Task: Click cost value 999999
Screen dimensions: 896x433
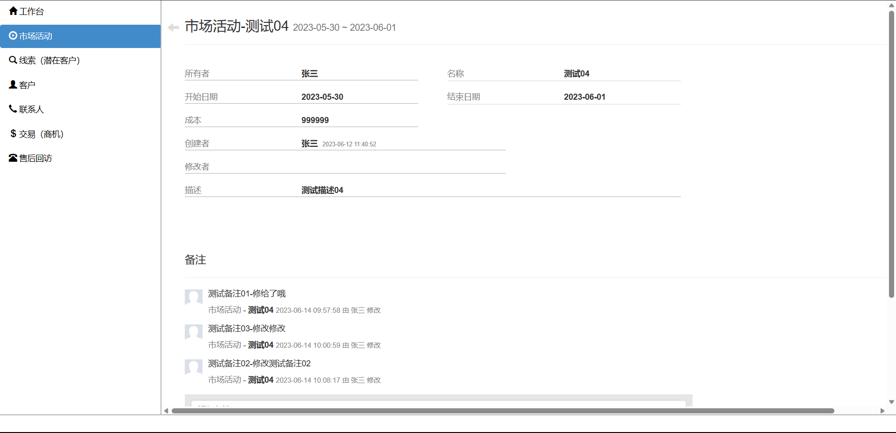Action: point(315,120)
